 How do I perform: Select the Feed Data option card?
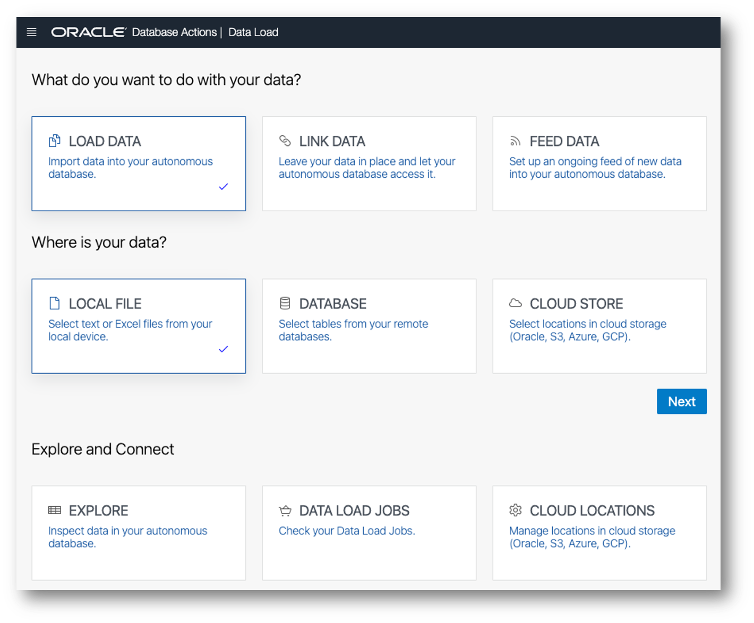[x=599, y=163]
